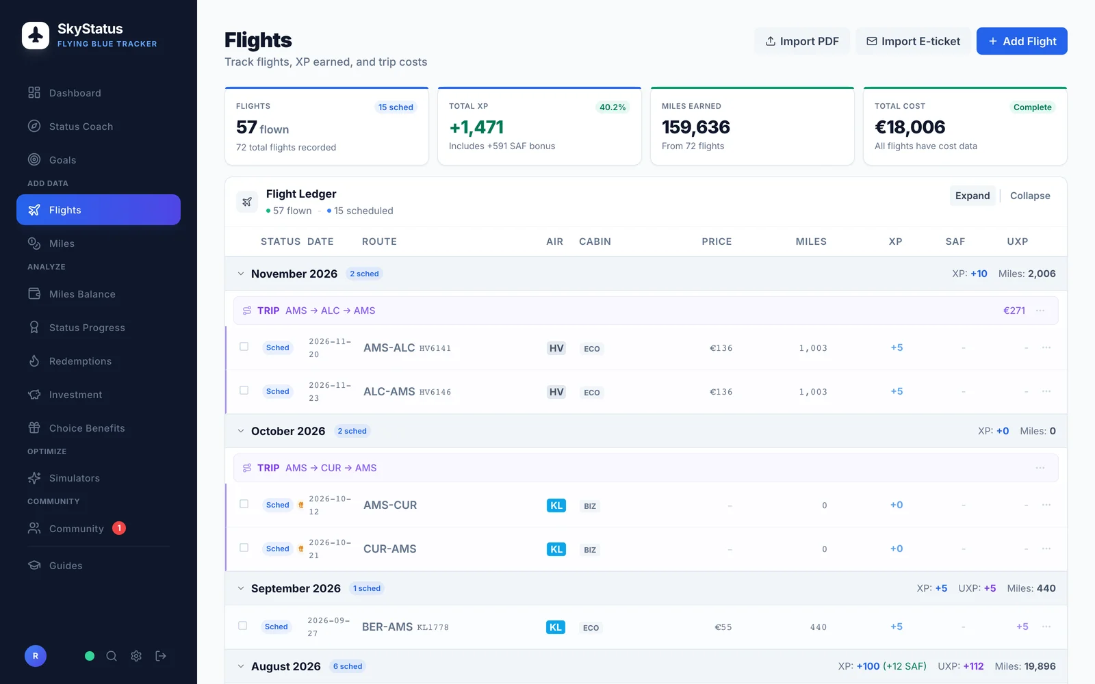Click the SkyStatus airplane logo
1095x684 pixels.
tap(36, 36)
